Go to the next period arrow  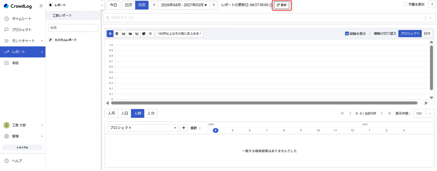click(214, 5)
